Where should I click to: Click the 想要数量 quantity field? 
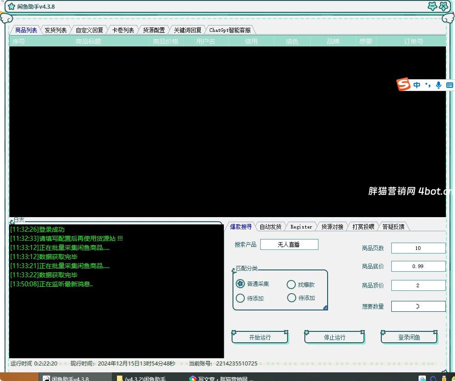coord(418,306)
